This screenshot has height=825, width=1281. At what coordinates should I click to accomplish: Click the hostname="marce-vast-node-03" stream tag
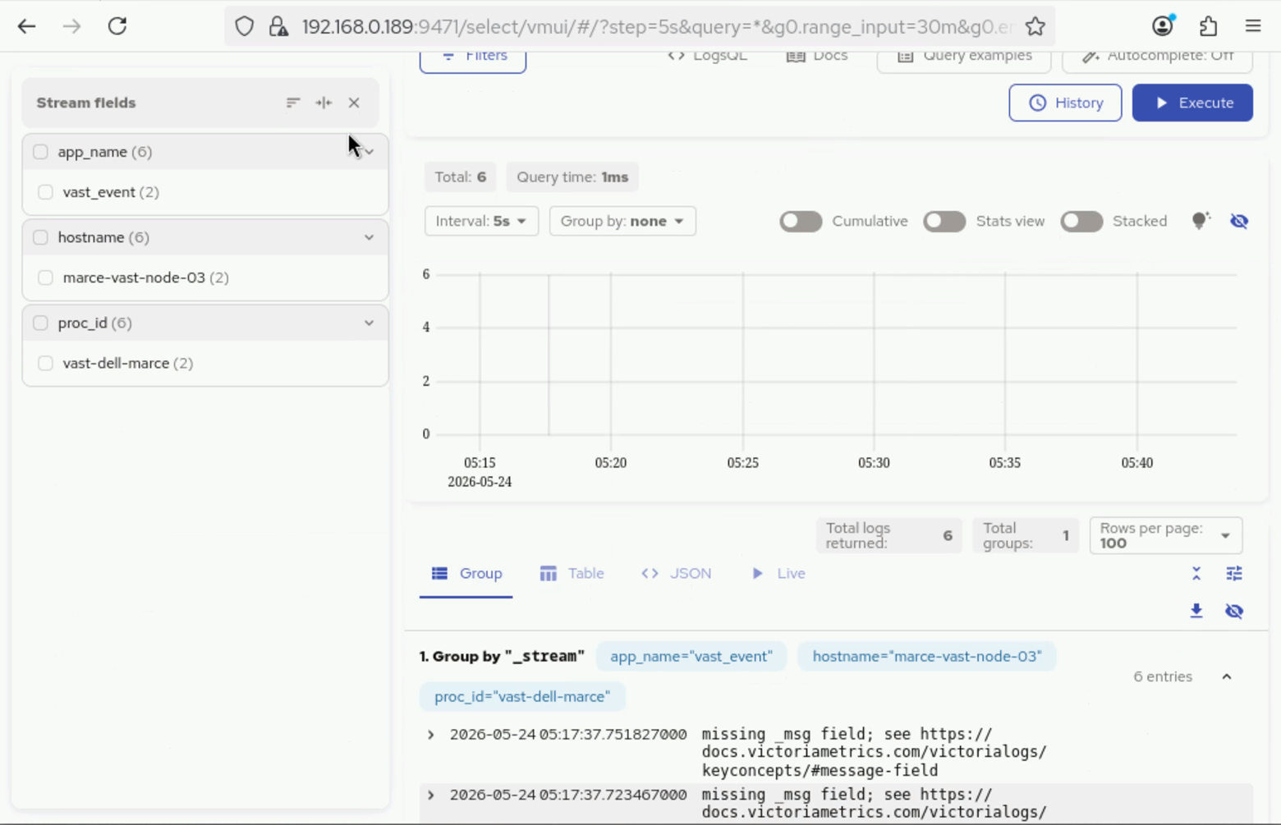tap(927, 657)
